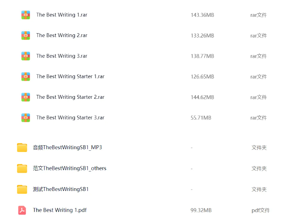Click the archive icon beside The Best Writing 2.rar
Image resolution: width=285 pixels, height=223 pixels.
(x=26, y=36)
